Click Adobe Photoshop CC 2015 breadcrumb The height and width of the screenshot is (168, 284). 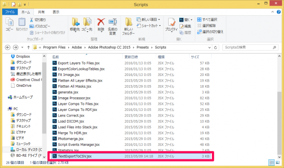point(109,48)
